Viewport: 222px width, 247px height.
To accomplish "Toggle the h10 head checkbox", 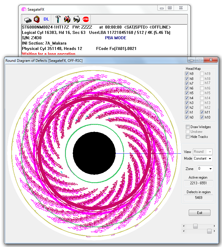I will coord(202,117).
